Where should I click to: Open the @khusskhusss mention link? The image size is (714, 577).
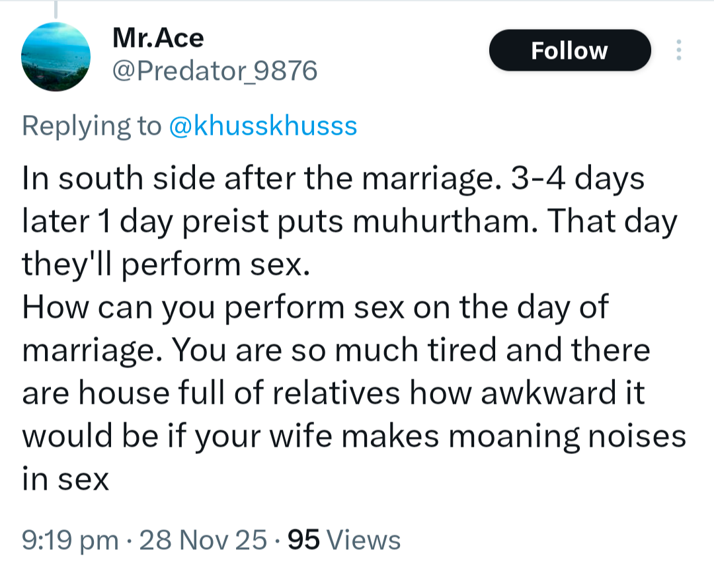[263, 125]
